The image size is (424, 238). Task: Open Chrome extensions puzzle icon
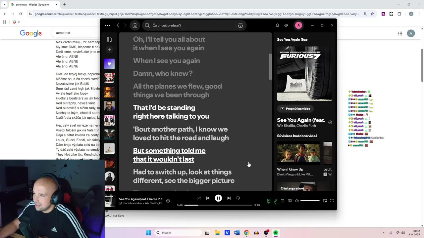tap(399, 14)
